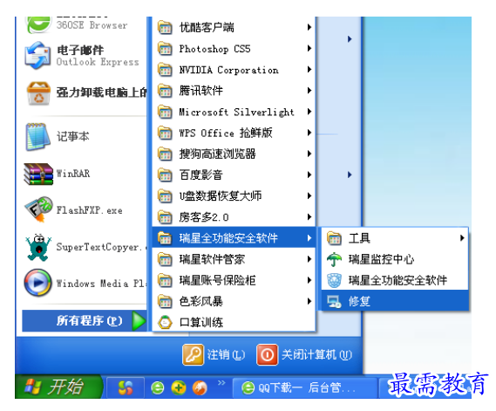Open 所有程序(P) all programs
The width and height of the screenshot is (496, 411).
85,321
